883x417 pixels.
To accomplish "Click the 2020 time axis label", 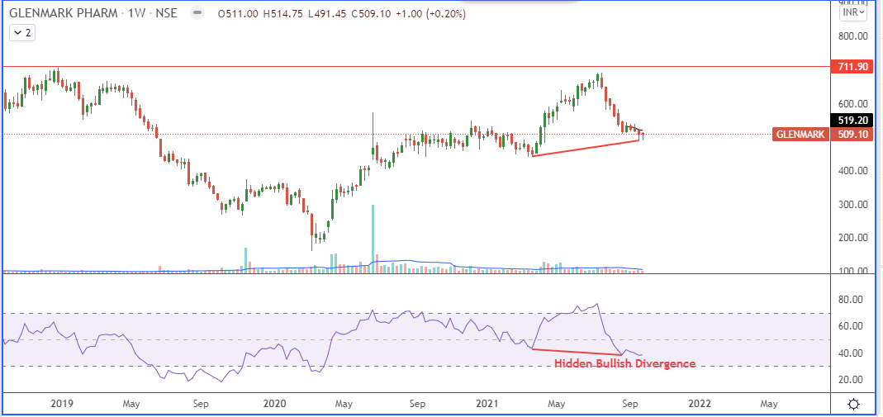I will (274, 404).
